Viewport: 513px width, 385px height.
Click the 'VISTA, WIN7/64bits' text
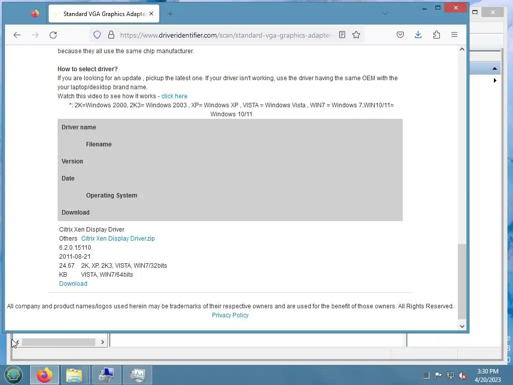[x=107, y=274]
